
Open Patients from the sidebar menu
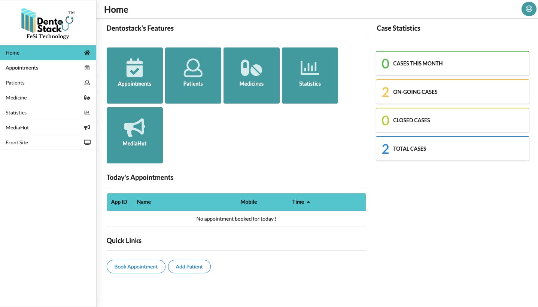[x=48, y=83]
